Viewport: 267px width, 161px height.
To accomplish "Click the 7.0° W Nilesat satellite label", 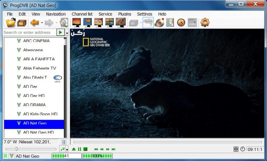I will [27, 142].
